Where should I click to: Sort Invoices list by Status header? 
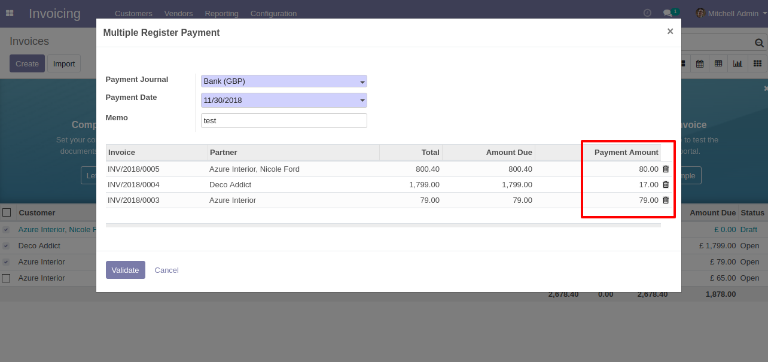[x=752, y=212]
